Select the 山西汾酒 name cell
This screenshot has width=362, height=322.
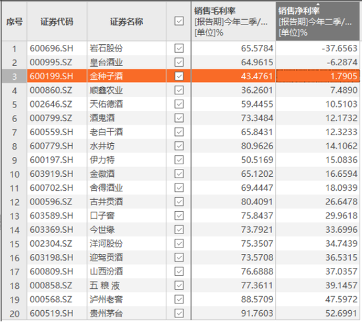click(x=126, y=272)
